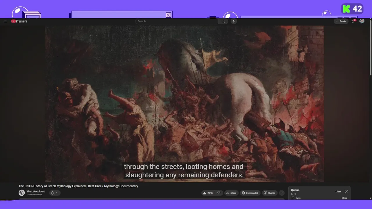Open more actions ellipsis menu
This screenshot has width=372, height=209.
pyautogui.click(x=282, y=193)
